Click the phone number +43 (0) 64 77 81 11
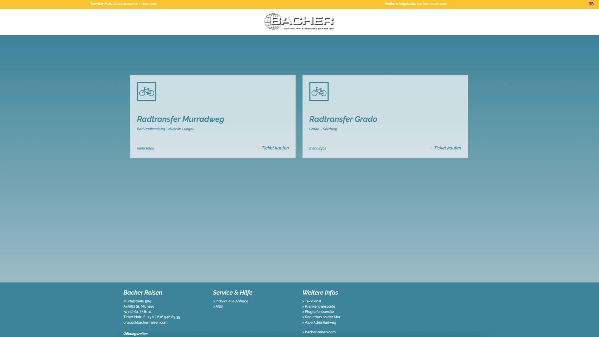This screenshot has height=337, width=599. click(138, 312)
